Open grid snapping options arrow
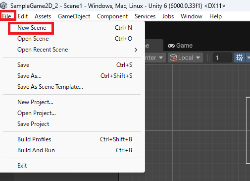The width and height of the screenshot is (250, 181). coord(248,58)
